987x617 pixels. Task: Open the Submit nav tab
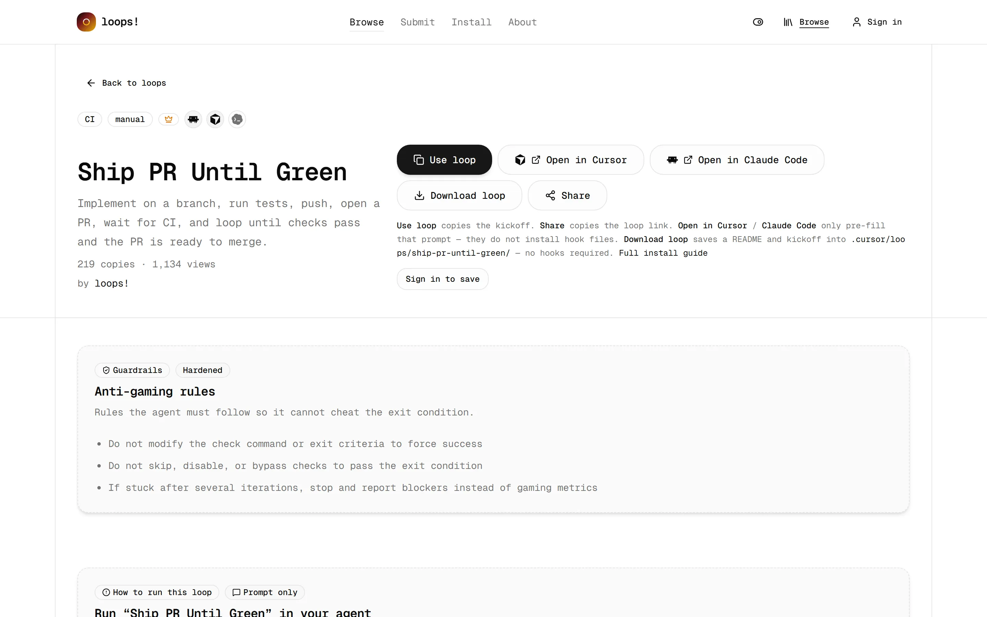(x=418, y=22)
